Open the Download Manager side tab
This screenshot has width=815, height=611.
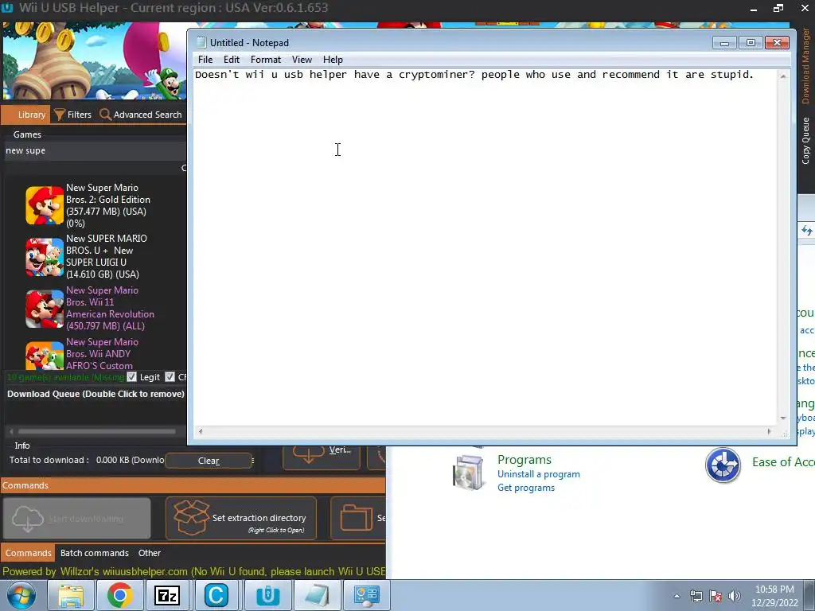point(805,66)
